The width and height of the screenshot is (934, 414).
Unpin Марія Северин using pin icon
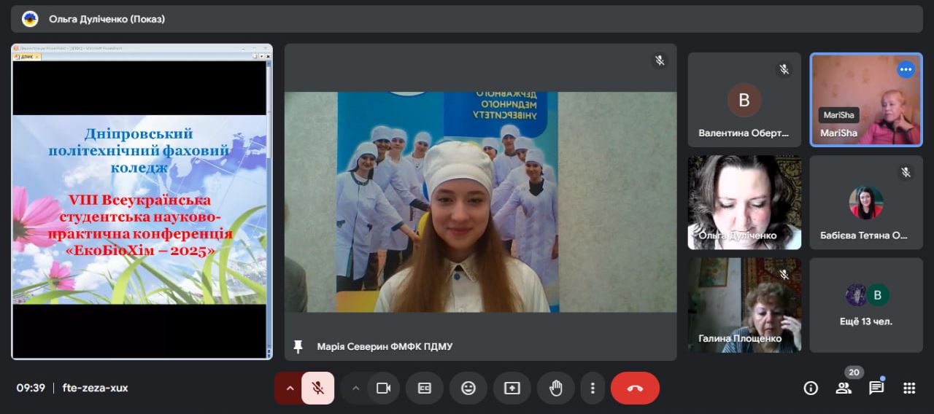click(x=298, y=346)
